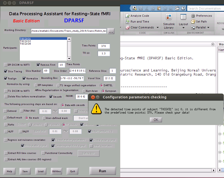Click the working directory browse button
The width and height of the screenshot is (224, 178).
tap(111, 31)
